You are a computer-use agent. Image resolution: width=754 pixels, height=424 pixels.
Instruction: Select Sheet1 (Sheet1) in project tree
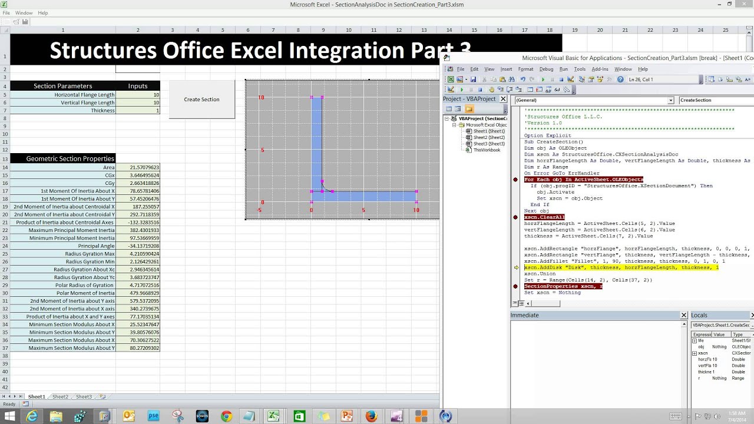[489, 131]
